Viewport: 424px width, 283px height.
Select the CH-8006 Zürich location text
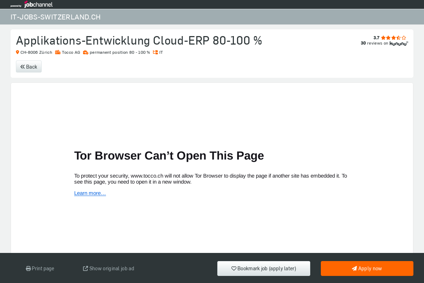point(36,52)
